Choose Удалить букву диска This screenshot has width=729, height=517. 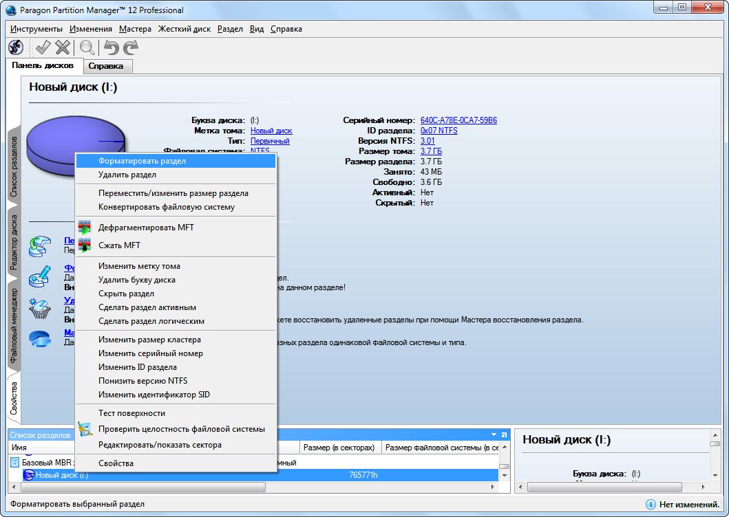(176, 280)
